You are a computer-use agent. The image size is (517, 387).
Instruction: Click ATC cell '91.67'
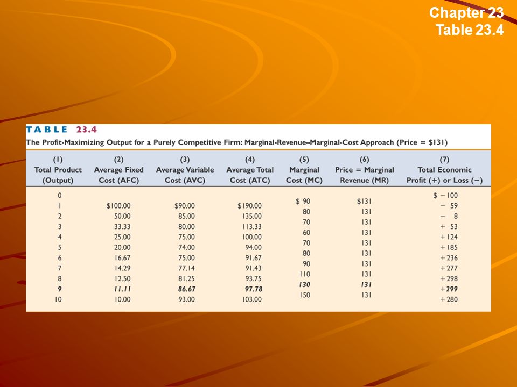click(253, 258)
